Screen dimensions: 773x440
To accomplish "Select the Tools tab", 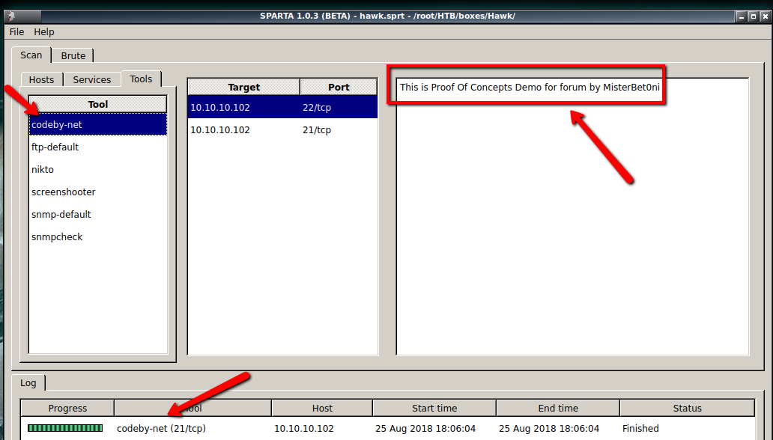I will (x=141, y=79).
